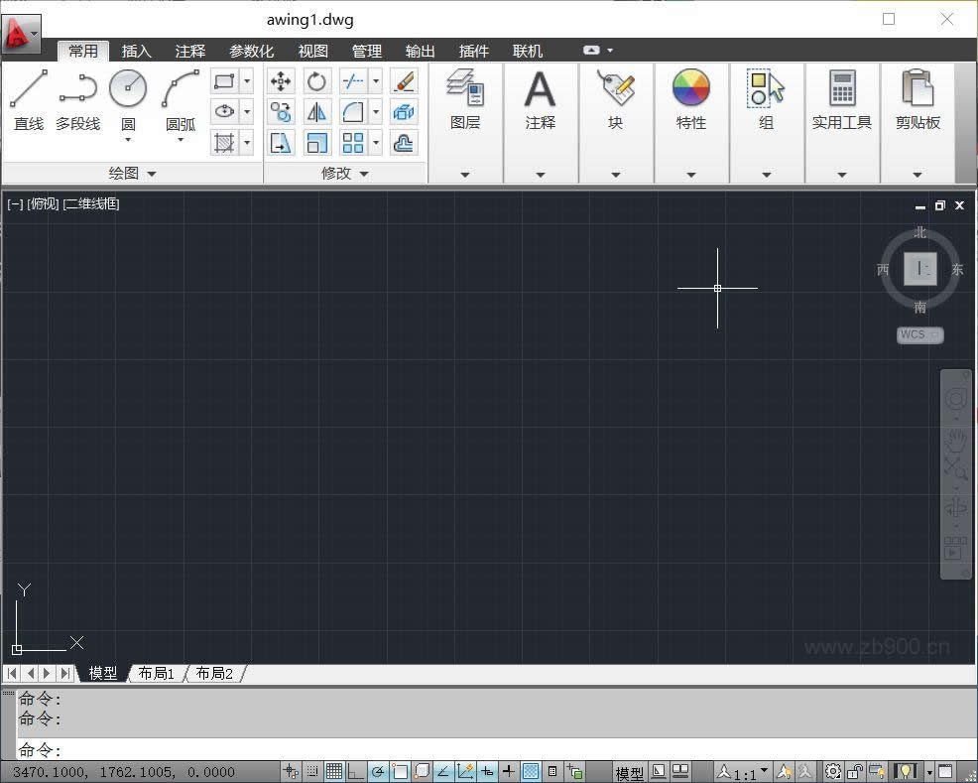978x783 pixels.
Task: Toggle ortho mode on the status bar
Action: (x=357, y=770)
